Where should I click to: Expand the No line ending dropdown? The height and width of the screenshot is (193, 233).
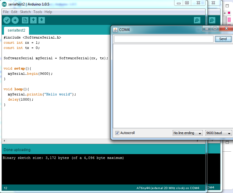(187, 133)
